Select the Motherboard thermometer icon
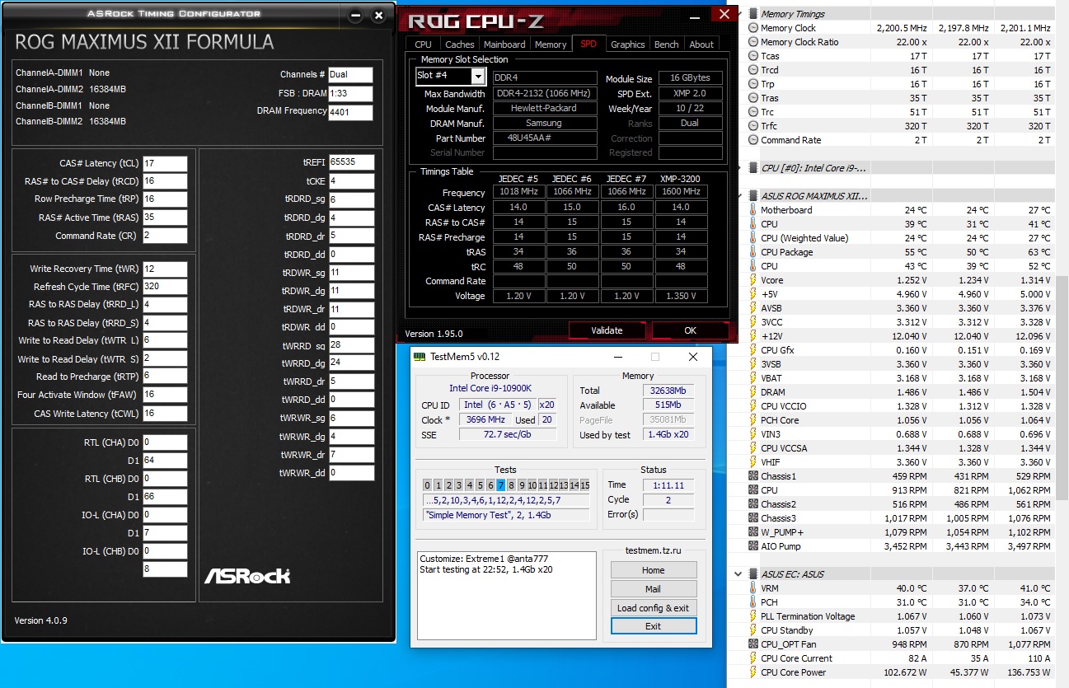This screenshot has height=688, width=1069. pos(753,210)
